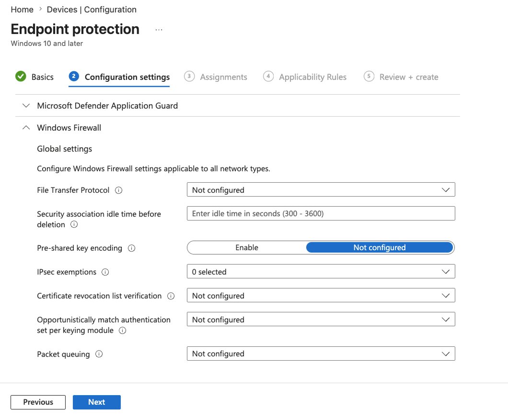This screenshot has width=508, height=420.
Task: Focus the idle time in seconds field
Action: coord(321,213)
